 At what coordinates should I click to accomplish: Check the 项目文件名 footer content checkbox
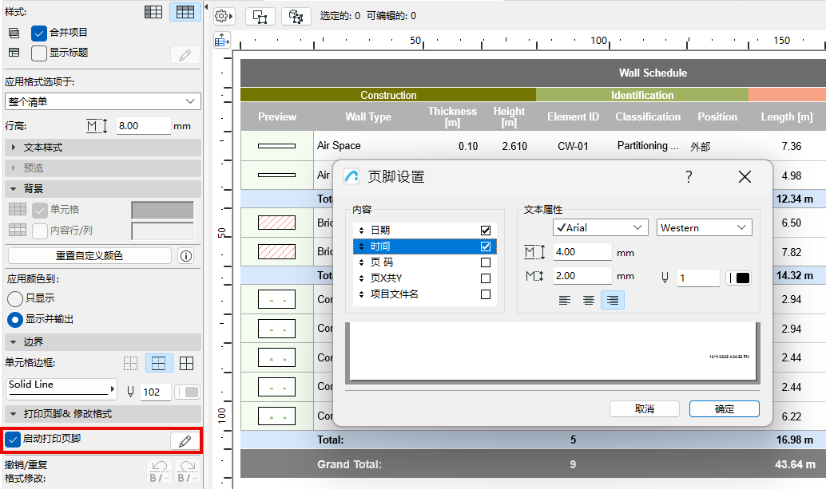[486, 294]
